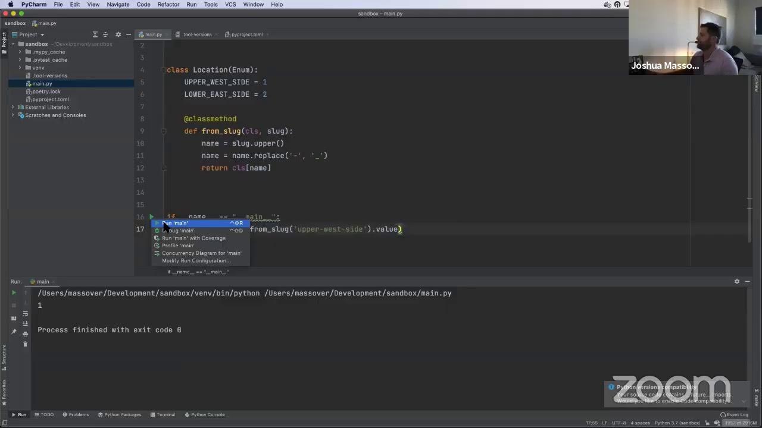Click the fold marker beside class Location

[163, 70]
